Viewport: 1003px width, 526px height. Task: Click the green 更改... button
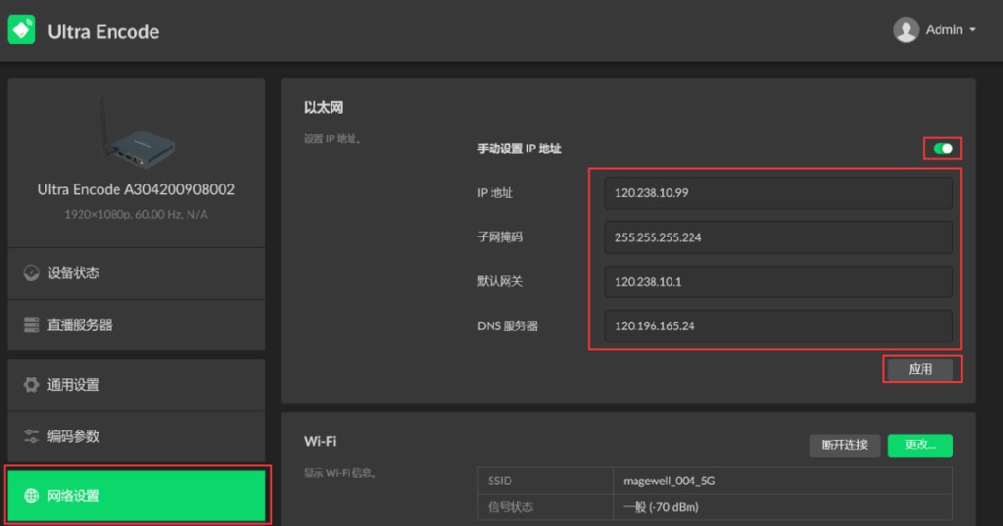[920, 445]
